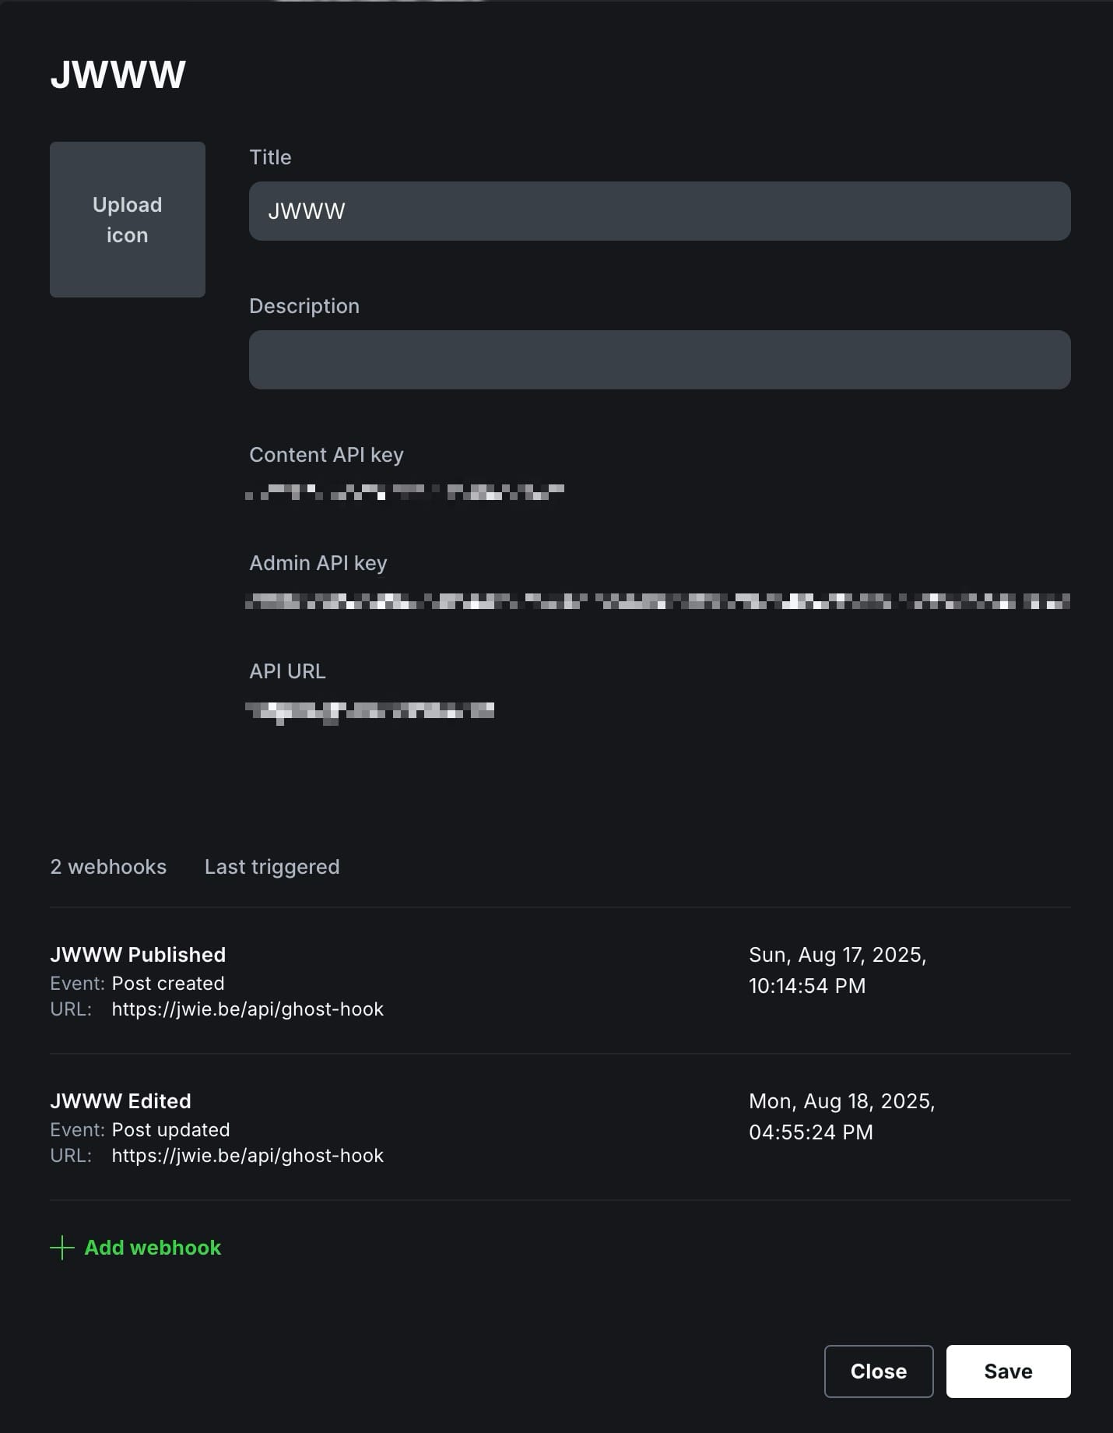The height and width of the screenshot is (1433, 1113).
Task: Click the Close button
Action: [879, 1371]
